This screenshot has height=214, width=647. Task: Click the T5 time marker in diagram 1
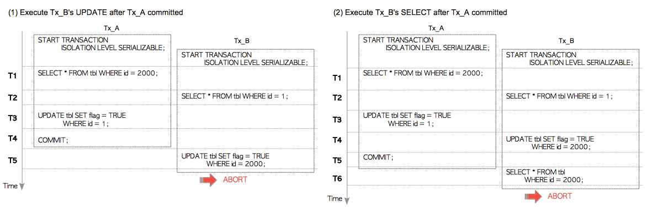tap(13, 160)
